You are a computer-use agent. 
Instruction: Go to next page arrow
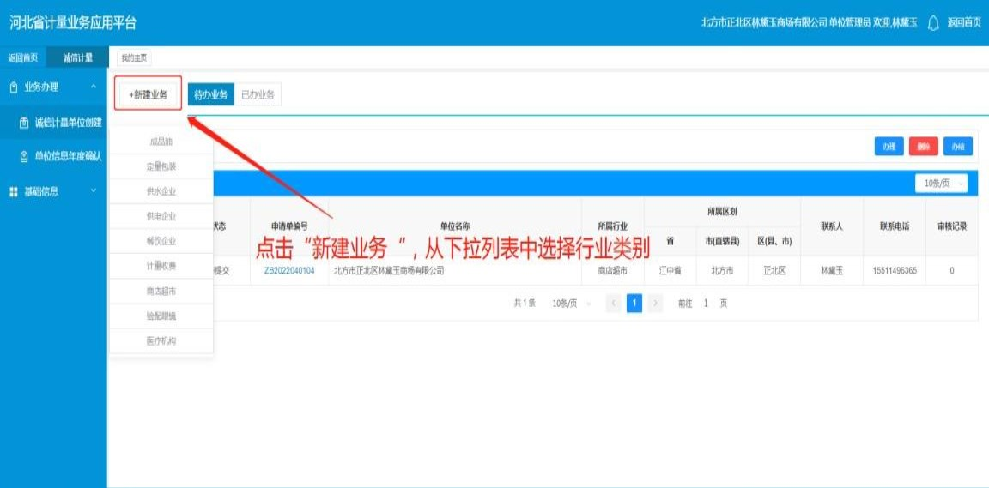655,303
